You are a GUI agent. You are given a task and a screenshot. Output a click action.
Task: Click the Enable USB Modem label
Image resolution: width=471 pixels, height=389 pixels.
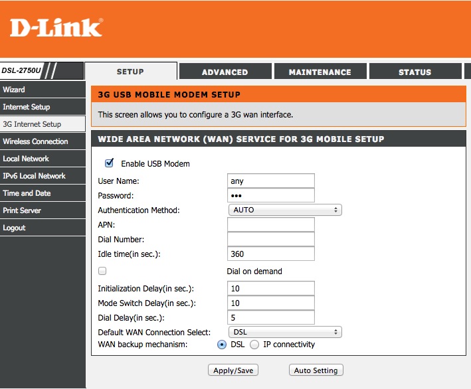(155, 163)
